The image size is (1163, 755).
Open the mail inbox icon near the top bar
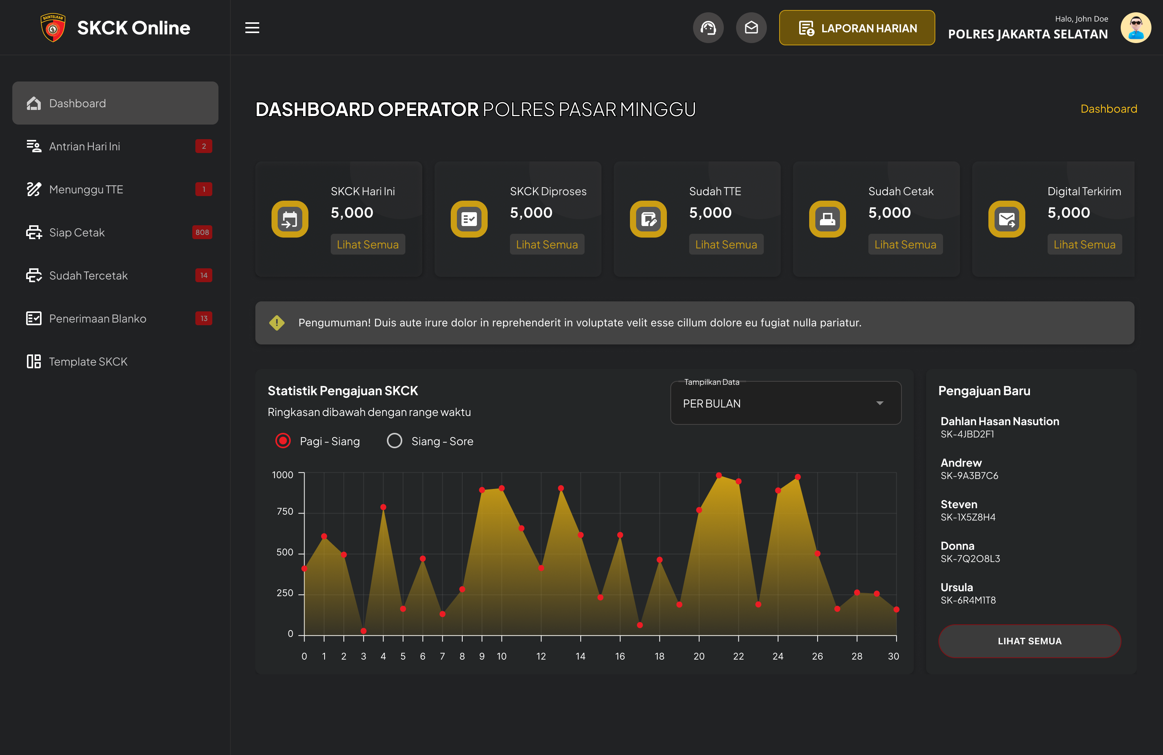751,27
